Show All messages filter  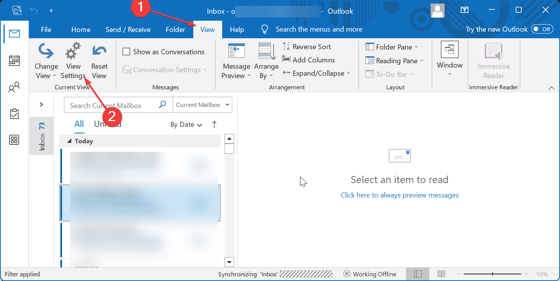click(x=79, y=124)
